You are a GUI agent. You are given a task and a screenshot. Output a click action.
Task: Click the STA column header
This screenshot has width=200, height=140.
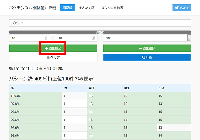174,88
